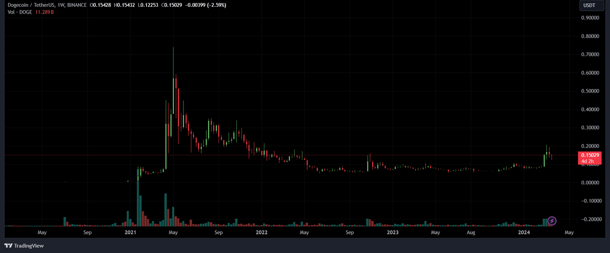Select the 2022 label on the time axis
The width and height of the screenshot is (610, 253).
261,232
